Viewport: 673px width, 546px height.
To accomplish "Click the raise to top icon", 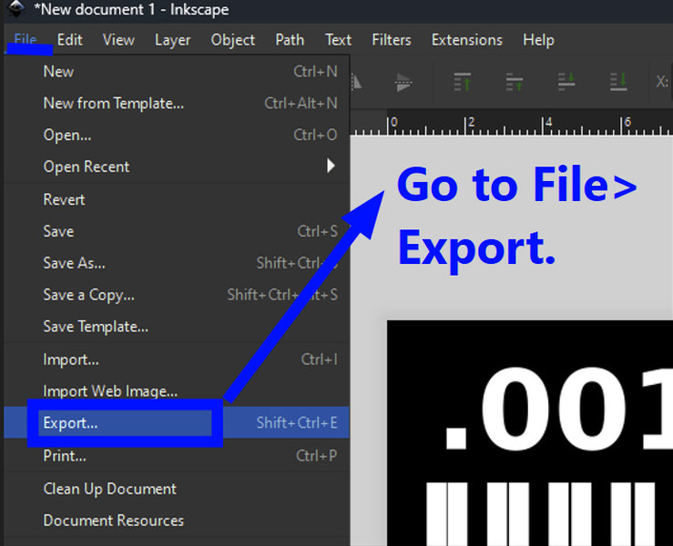I will coord(463,82).
